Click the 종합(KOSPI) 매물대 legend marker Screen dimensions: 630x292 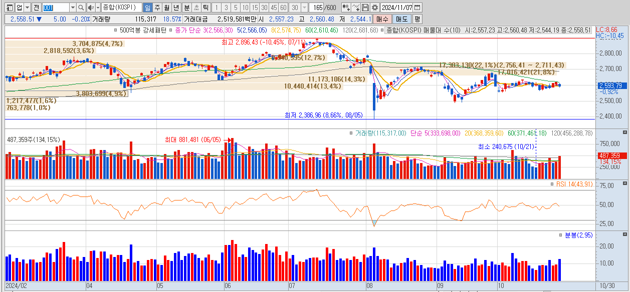tap(382, 30)
